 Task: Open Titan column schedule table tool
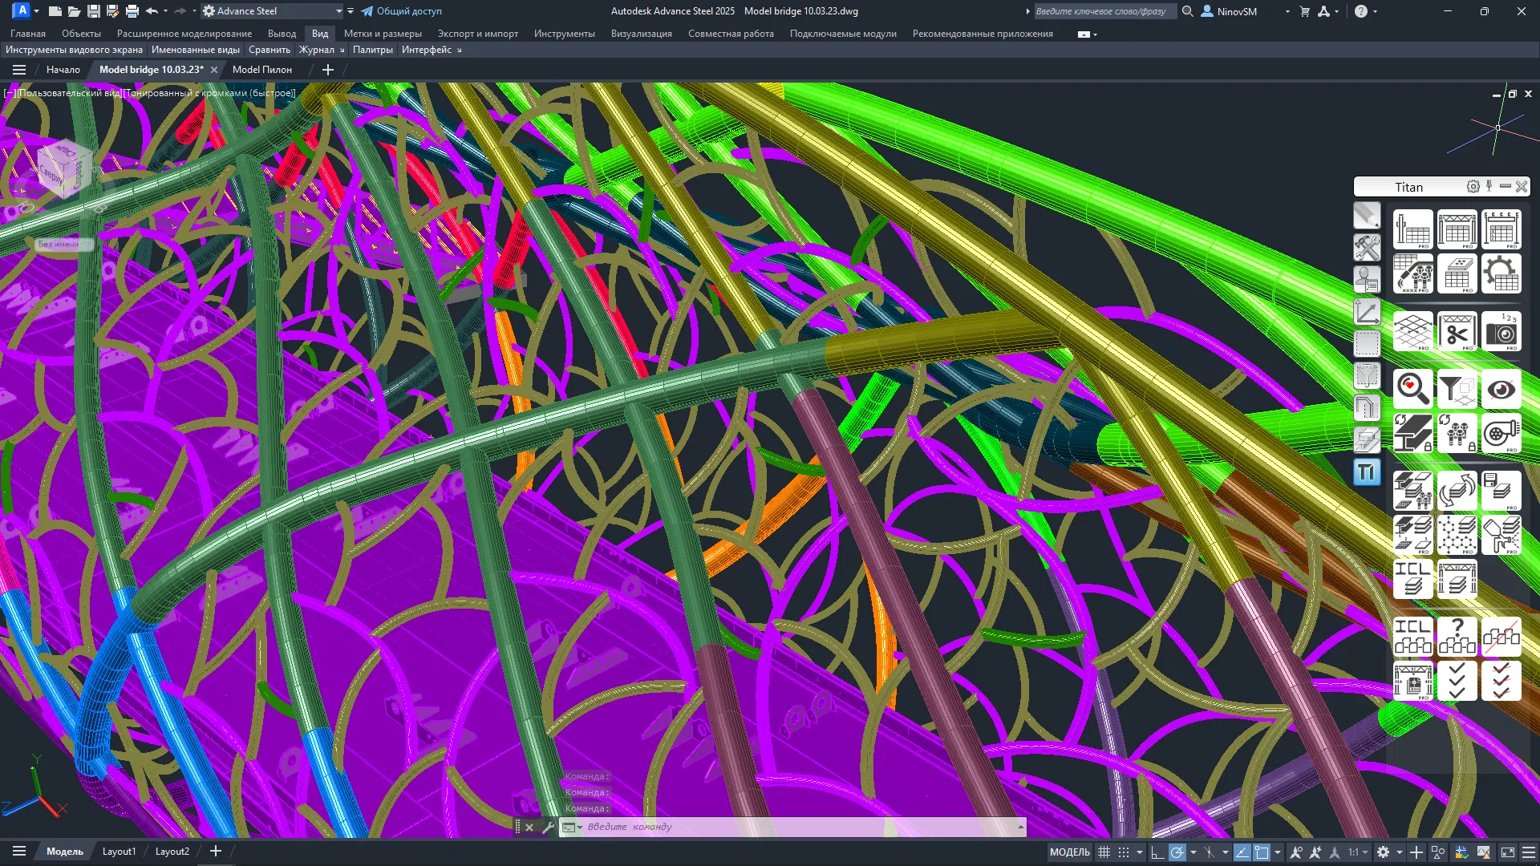coord(1412,230)
